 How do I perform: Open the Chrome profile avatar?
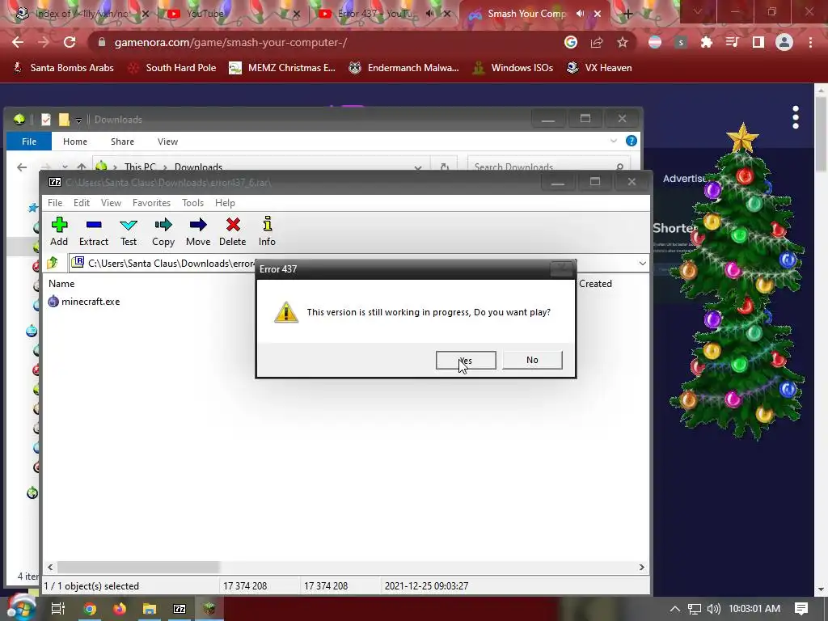click(x=784, y=42)
